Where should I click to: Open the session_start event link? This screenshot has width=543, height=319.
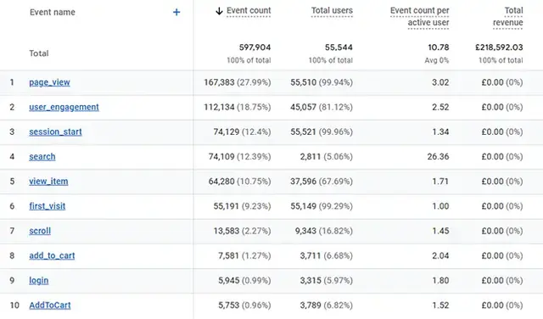55,132
